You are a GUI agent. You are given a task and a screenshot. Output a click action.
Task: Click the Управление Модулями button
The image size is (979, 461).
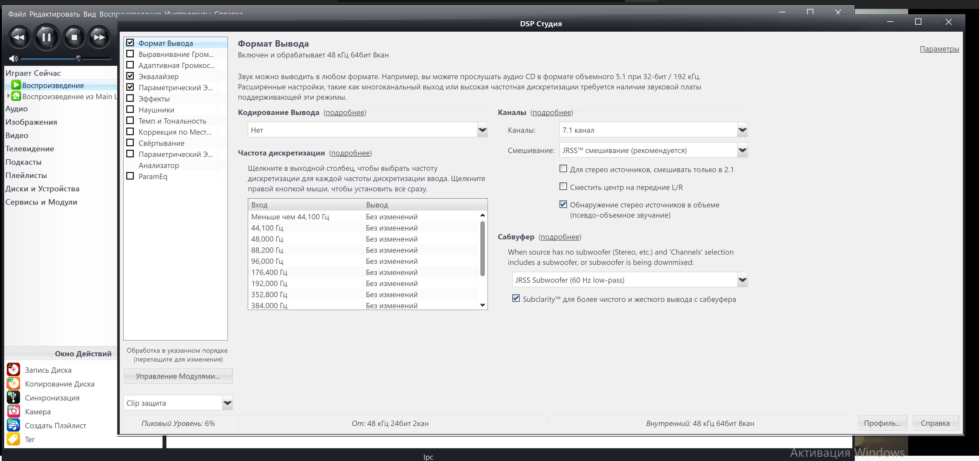click(178, 376)
